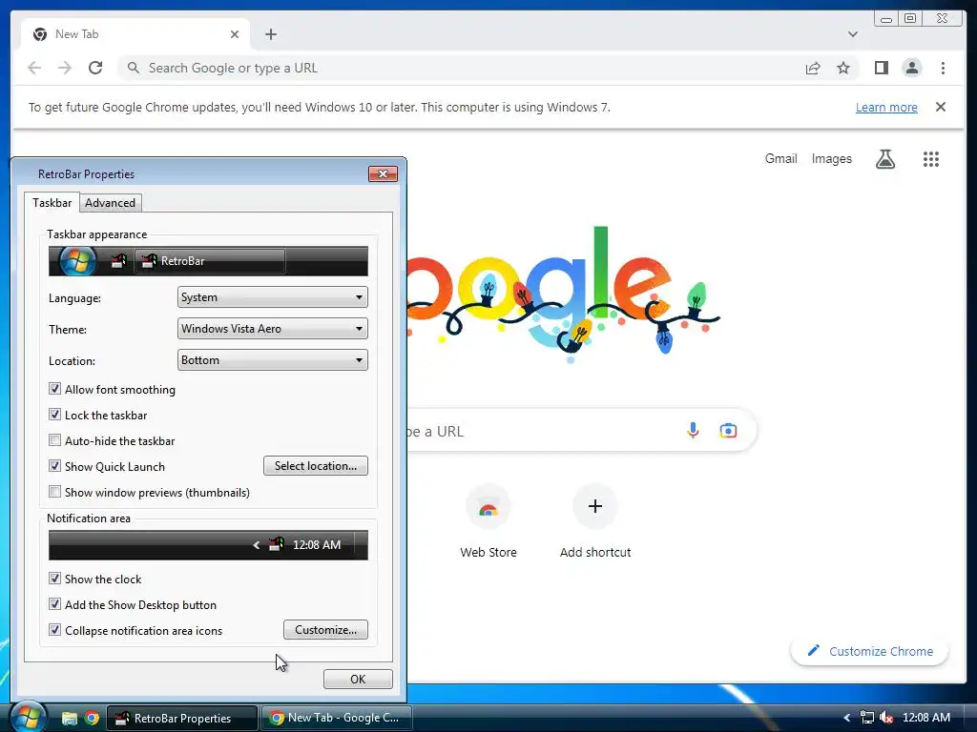Open the Location dropdown

272,359
